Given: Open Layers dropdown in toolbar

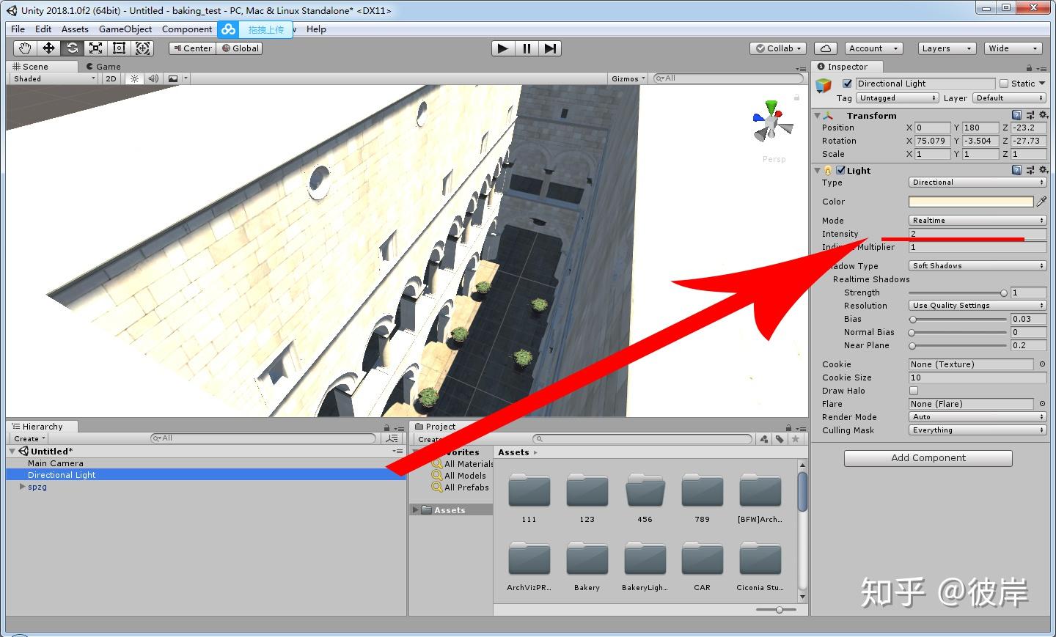Looking at the screenshot, I should pyautogui.click(x=947, y=48).
